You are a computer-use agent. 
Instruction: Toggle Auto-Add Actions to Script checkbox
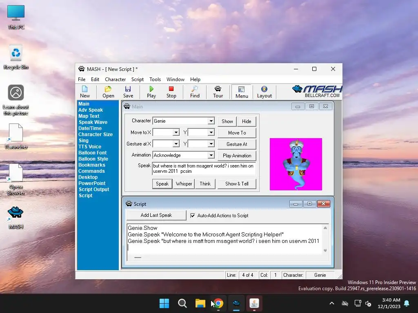tap(193, 216)
